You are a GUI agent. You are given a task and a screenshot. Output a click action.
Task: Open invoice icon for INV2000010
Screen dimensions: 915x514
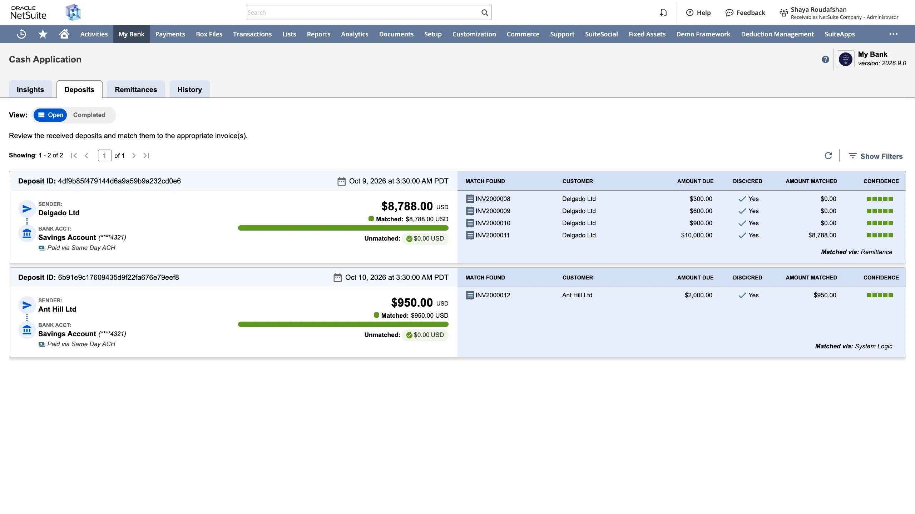coord(470,223)
